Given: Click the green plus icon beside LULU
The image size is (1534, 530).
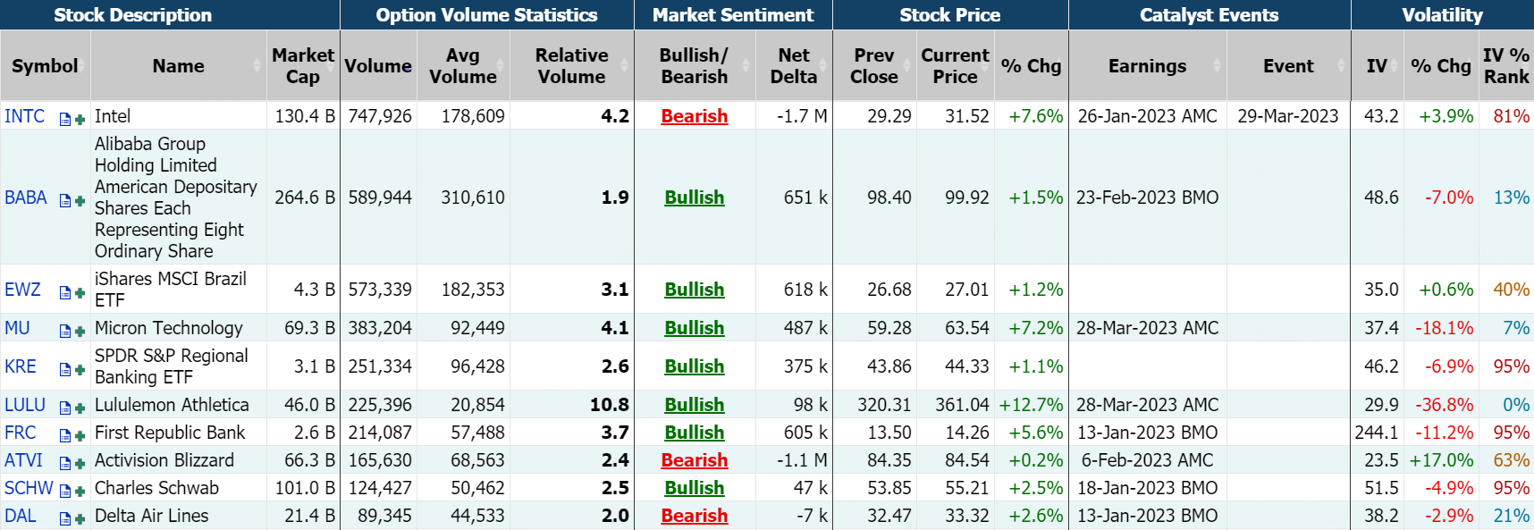Looking at the screenshot, I should pyautogui.click(x=80, y=408).
